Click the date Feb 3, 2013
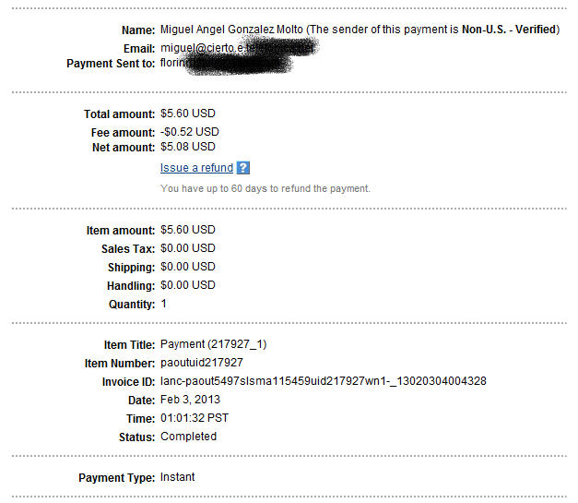578x503 pixels. [190, 400]
